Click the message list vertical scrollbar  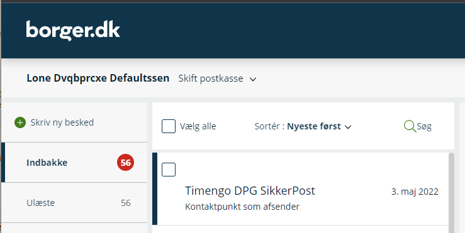coord(451,192)
